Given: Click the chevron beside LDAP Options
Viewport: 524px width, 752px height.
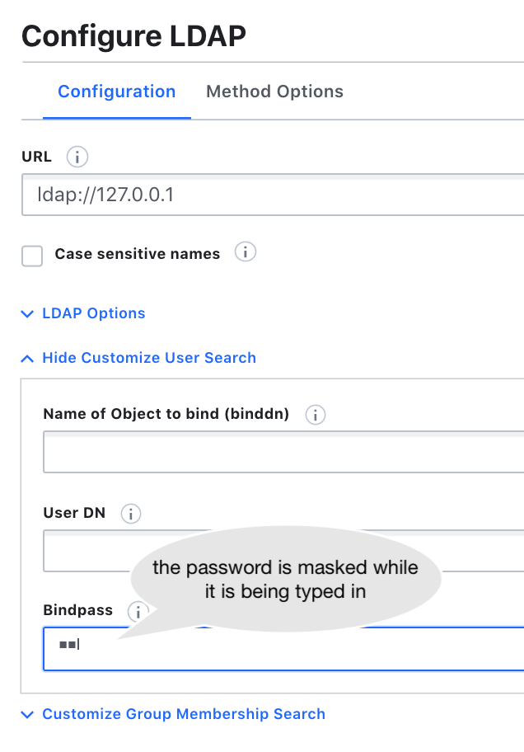Looking at the screenshot, I should [x=26, y=313].
